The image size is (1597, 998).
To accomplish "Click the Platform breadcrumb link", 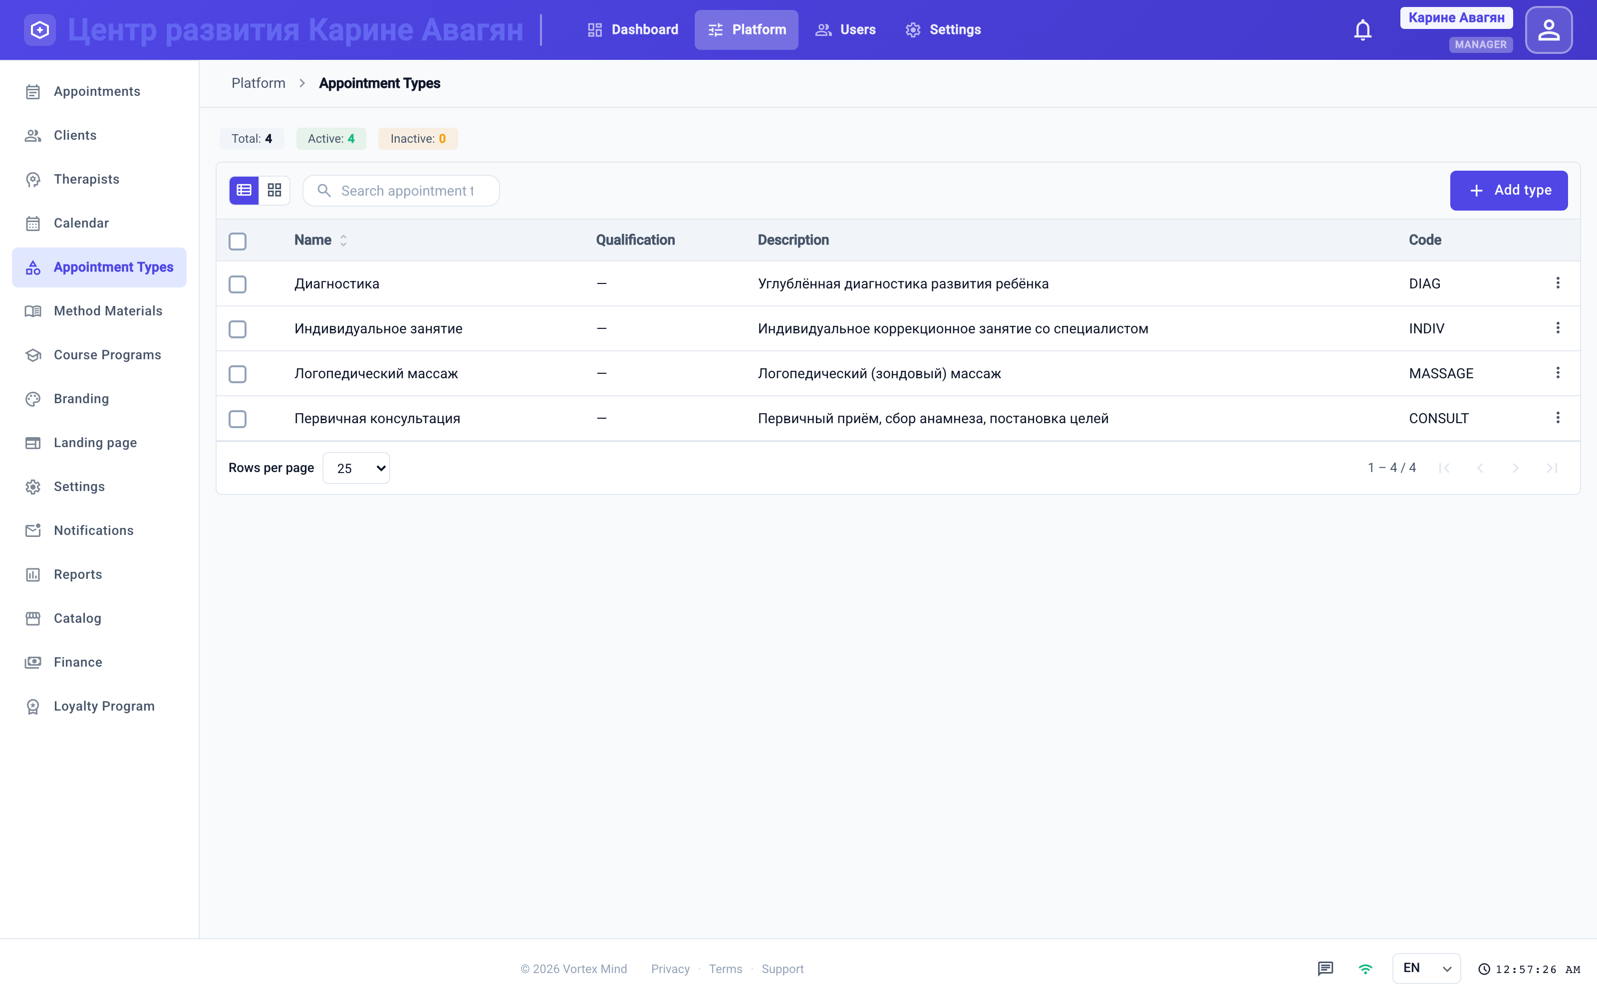I will [259, 83].
